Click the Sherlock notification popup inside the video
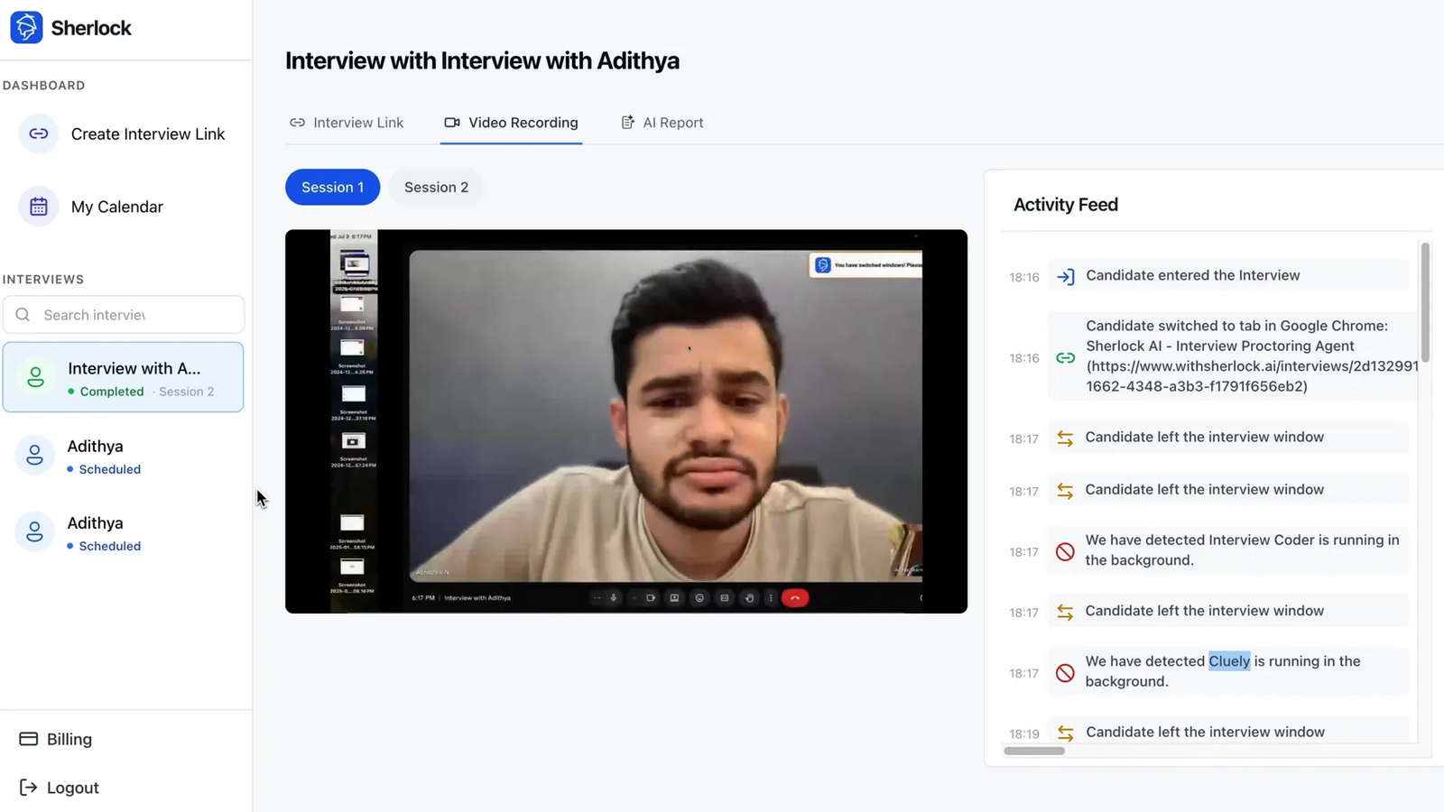Screen dimensions: 1444x812 (866, 264)
